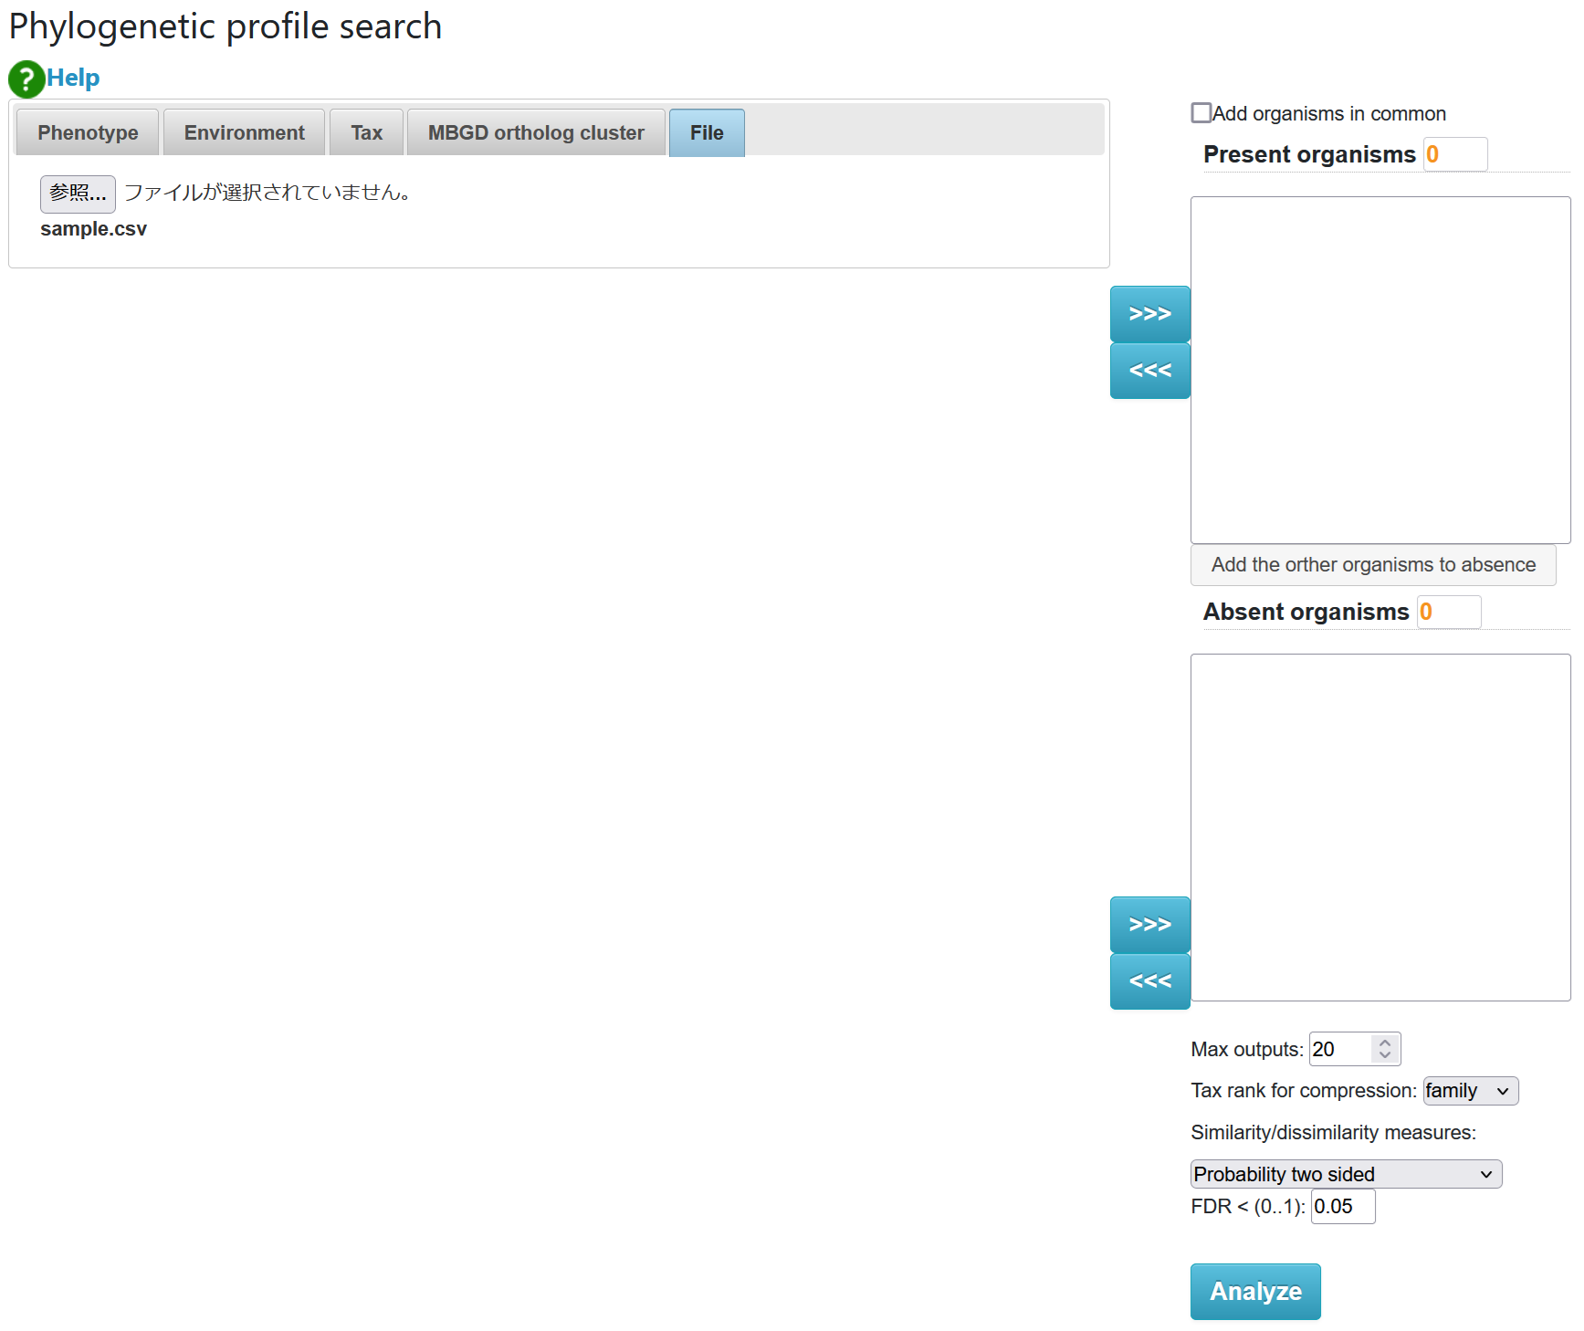1584x1331 pixels.
Task: Click into the FDR threshold input field
Action: click(x=1342, y=1207)
